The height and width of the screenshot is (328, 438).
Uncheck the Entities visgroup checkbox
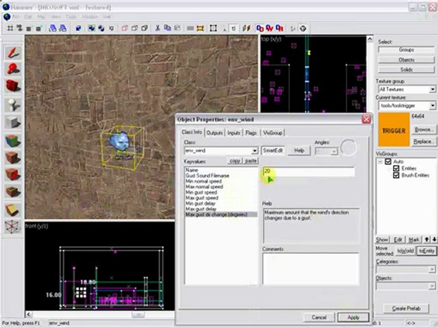(396, 169)
